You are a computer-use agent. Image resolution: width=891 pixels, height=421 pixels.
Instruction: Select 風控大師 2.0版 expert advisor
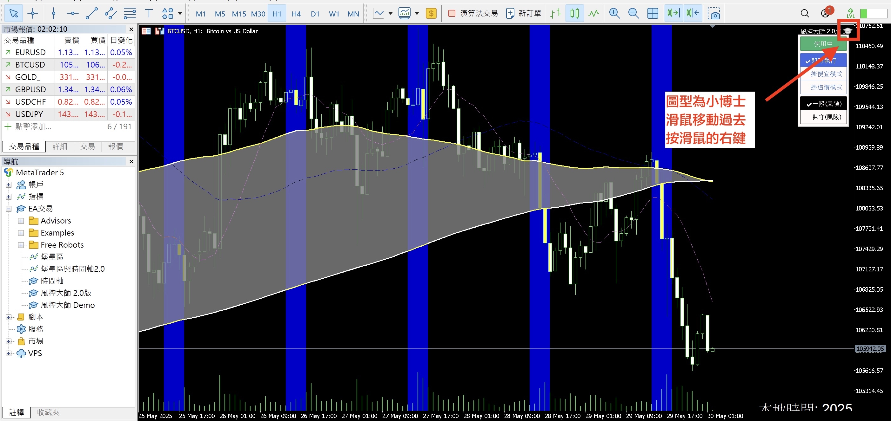[x=60, y=293]
